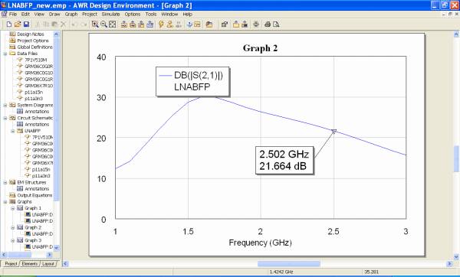The height and width of the screenshot is (277, 460).
Task: Switch to the Elements tab
Action: pyautogui.click(x=30, y=264)
